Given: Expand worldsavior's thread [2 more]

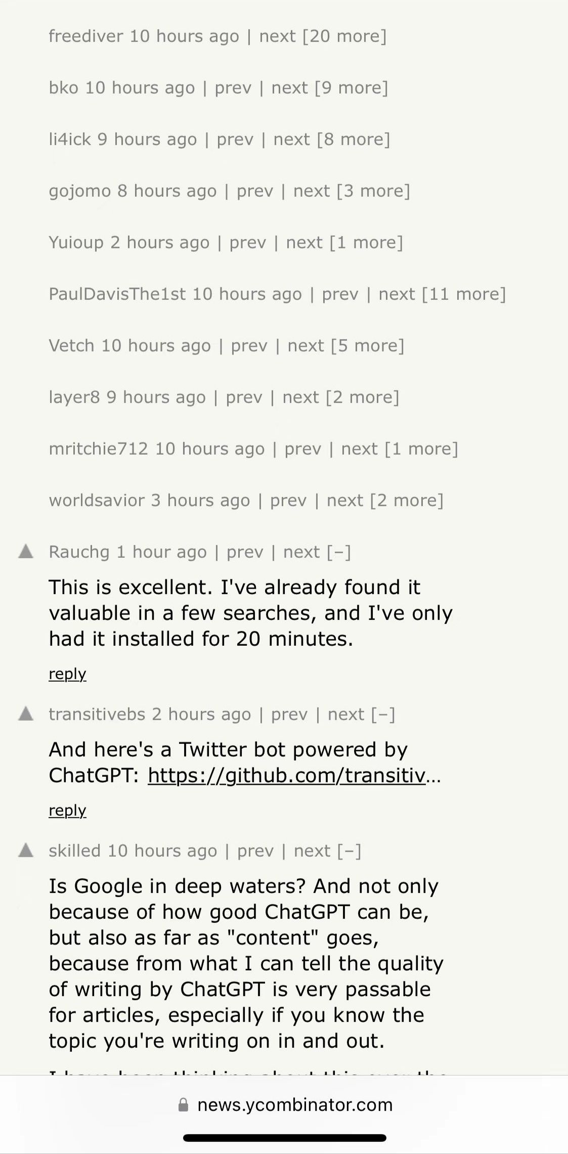Looking at the screenshot, I should point(407,501).
